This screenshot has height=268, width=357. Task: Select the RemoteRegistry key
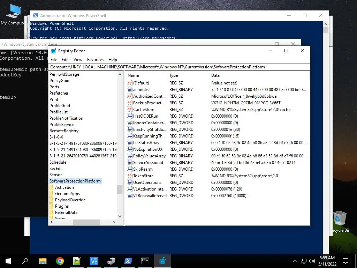(64, 131)
